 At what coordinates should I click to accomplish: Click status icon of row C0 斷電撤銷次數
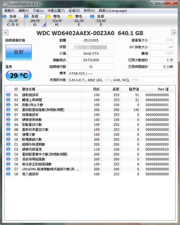[x=8, y=139]
